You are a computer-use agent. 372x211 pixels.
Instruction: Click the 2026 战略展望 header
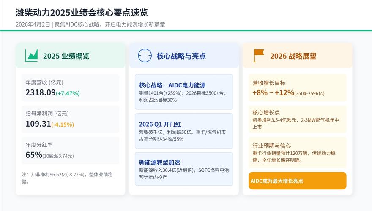tap(293, 56)
